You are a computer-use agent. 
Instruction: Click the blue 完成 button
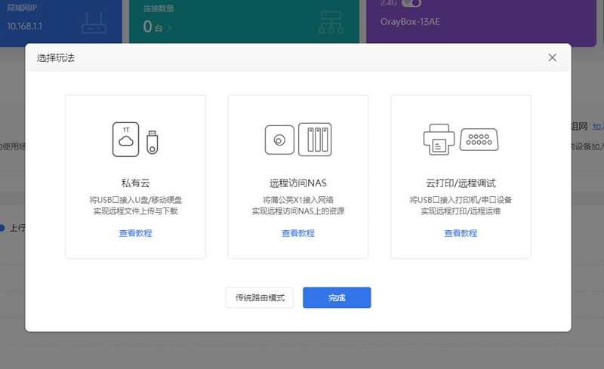(337, 297)
